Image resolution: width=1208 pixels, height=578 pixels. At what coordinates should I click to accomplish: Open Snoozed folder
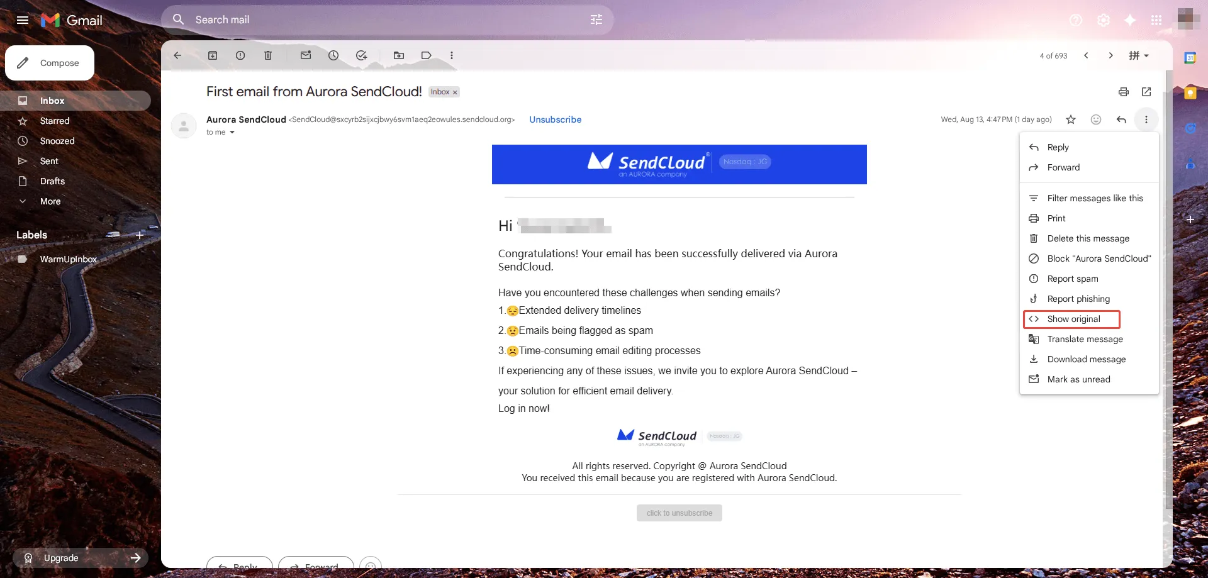click(x=75, y=141)
